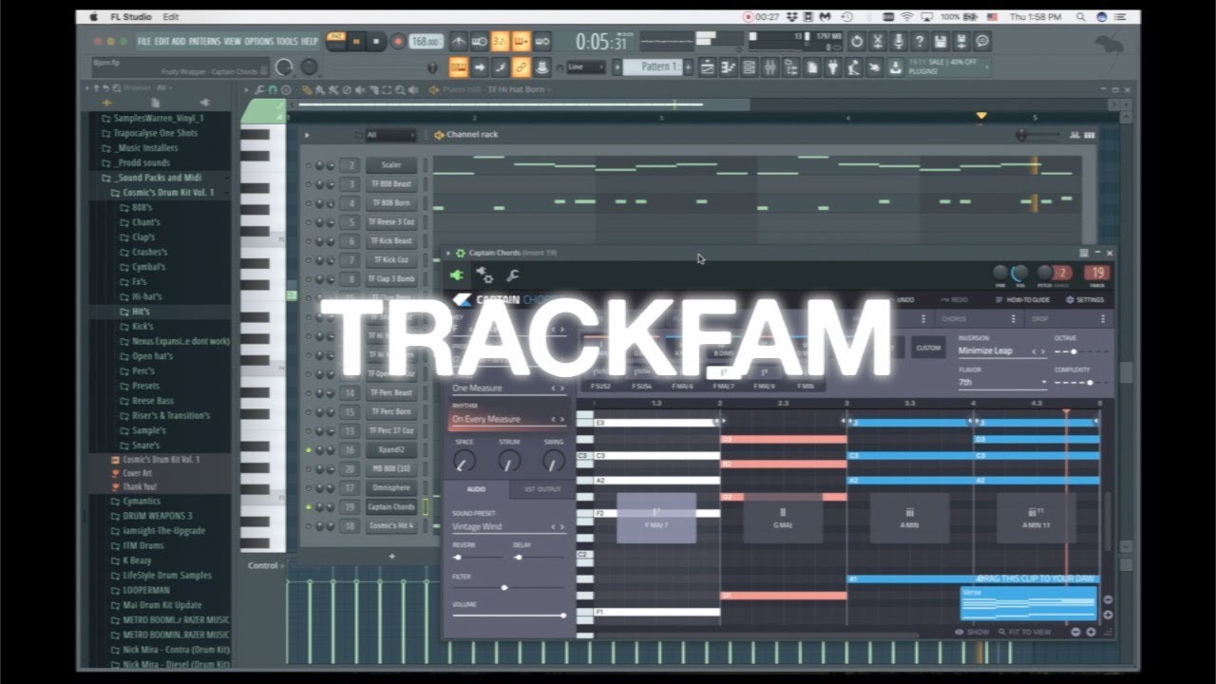The width and height of the screenshot is (1216, 684).
Task: Click the FIT TO VIEW button
Action: coord(1024,632)
